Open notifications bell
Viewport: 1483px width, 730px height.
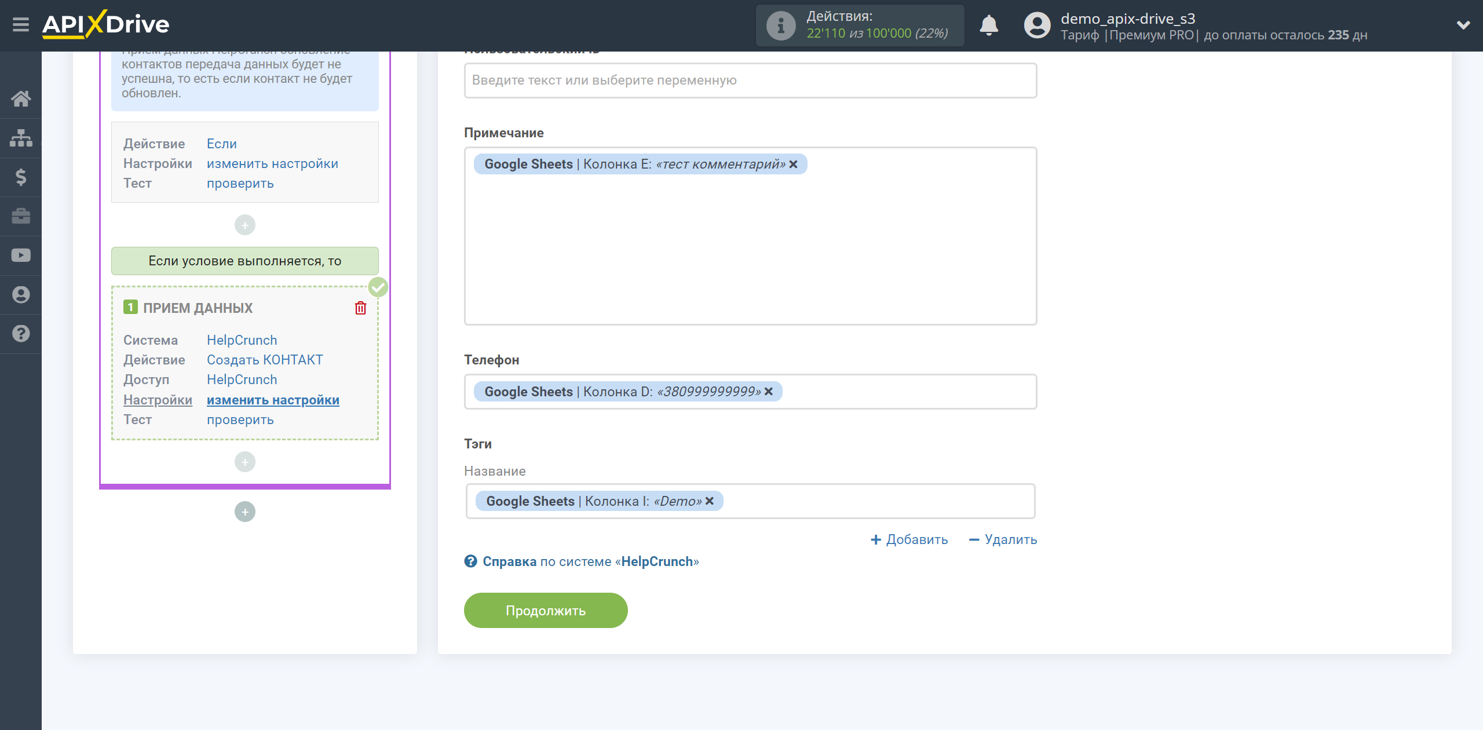click(x=989, y=25)
